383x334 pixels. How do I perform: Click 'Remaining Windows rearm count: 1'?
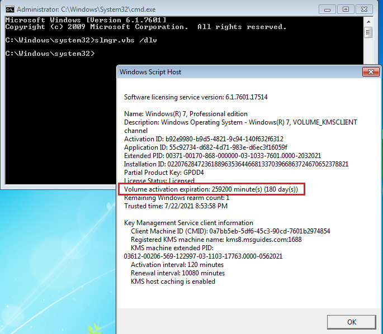(177, 198)
